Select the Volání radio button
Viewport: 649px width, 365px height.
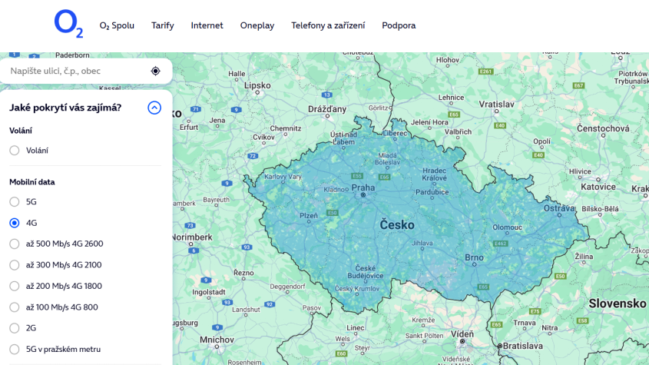click(15, 151)
